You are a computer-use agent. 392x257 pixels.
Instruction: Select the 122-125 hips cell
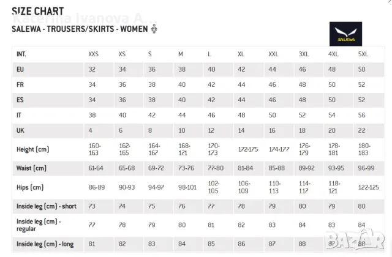point(366,187)
